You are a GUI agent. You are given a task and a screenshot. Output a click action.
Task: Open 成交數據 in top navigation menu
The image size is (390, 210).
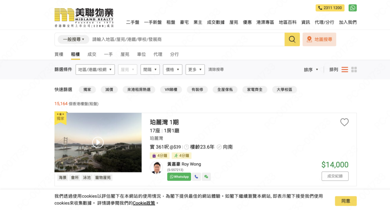click(216, 22)
